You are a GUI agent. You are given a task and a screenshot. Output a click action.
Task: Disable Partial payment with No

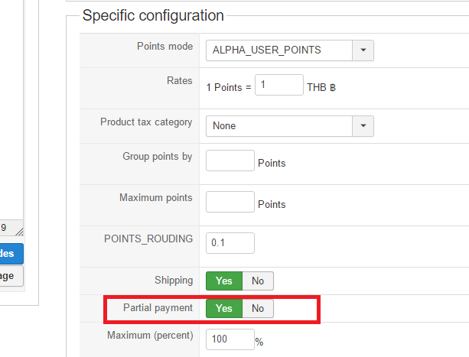[258, 308]
